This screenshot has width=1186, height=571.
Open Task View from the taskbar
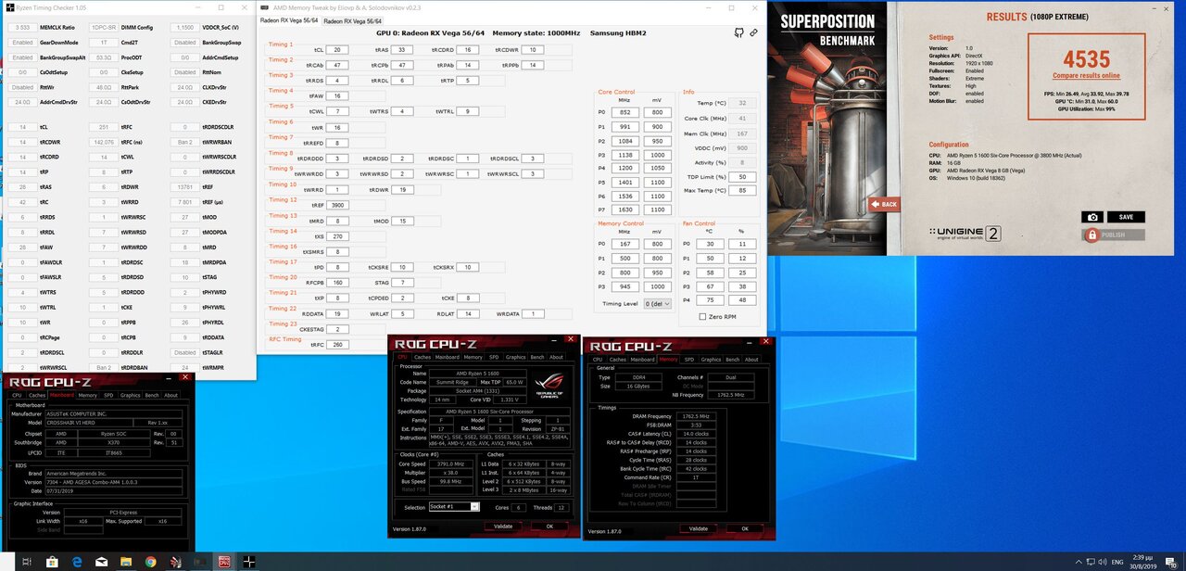tap(25, 562)
